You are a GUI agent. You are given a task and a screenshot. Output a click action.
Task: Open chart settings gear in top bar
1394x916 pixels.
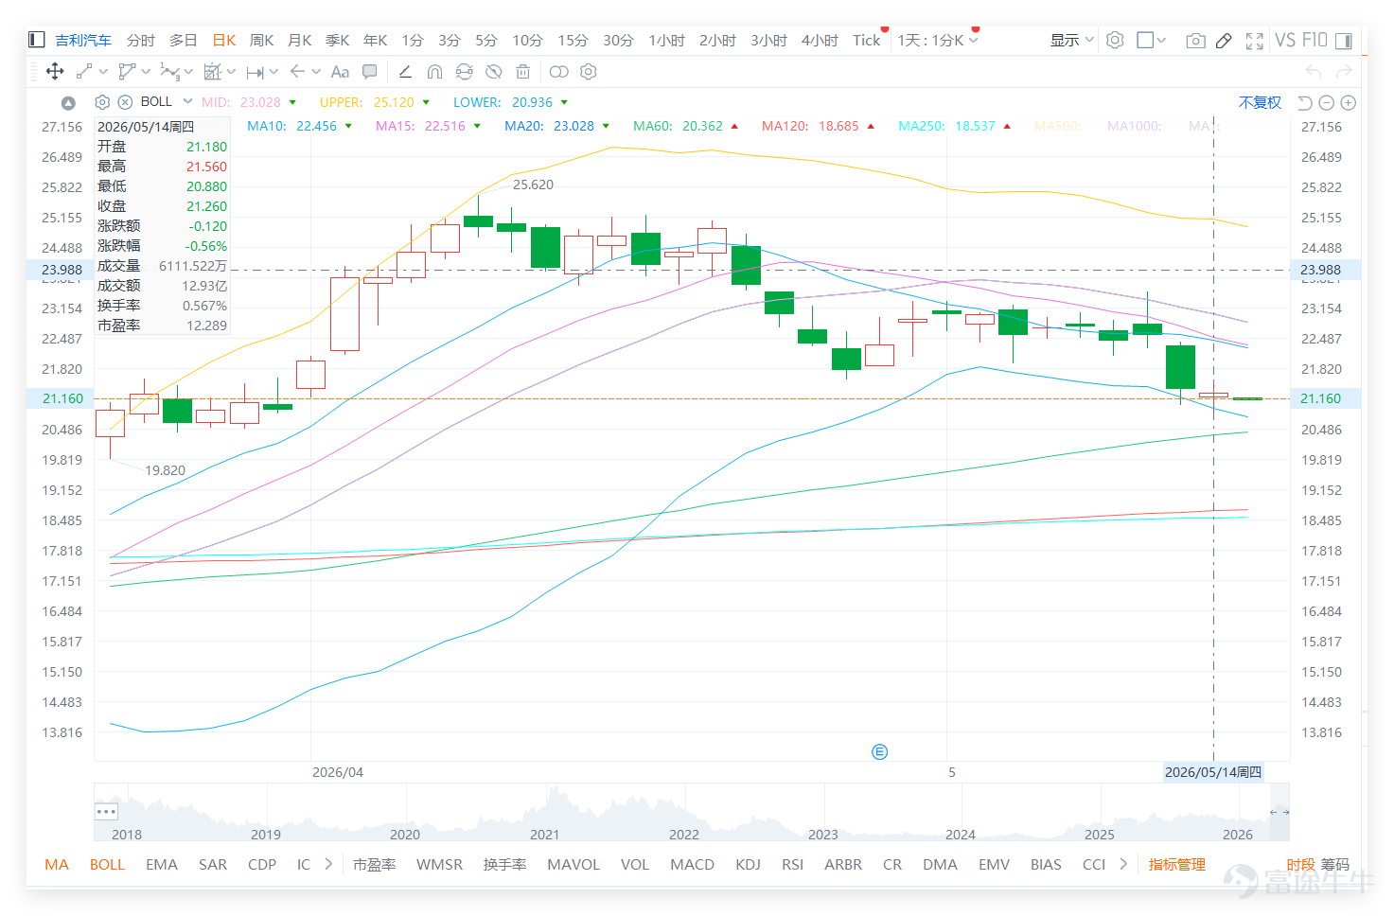click(x=1115, y=40)
